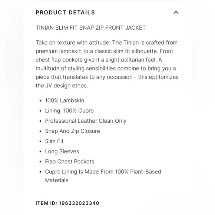Click the PRODUCT DETAILS heading
This screenshot has width=215, height=215.
65,13
